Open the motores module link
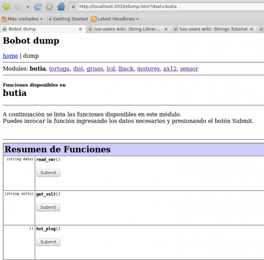 point(148,68)
